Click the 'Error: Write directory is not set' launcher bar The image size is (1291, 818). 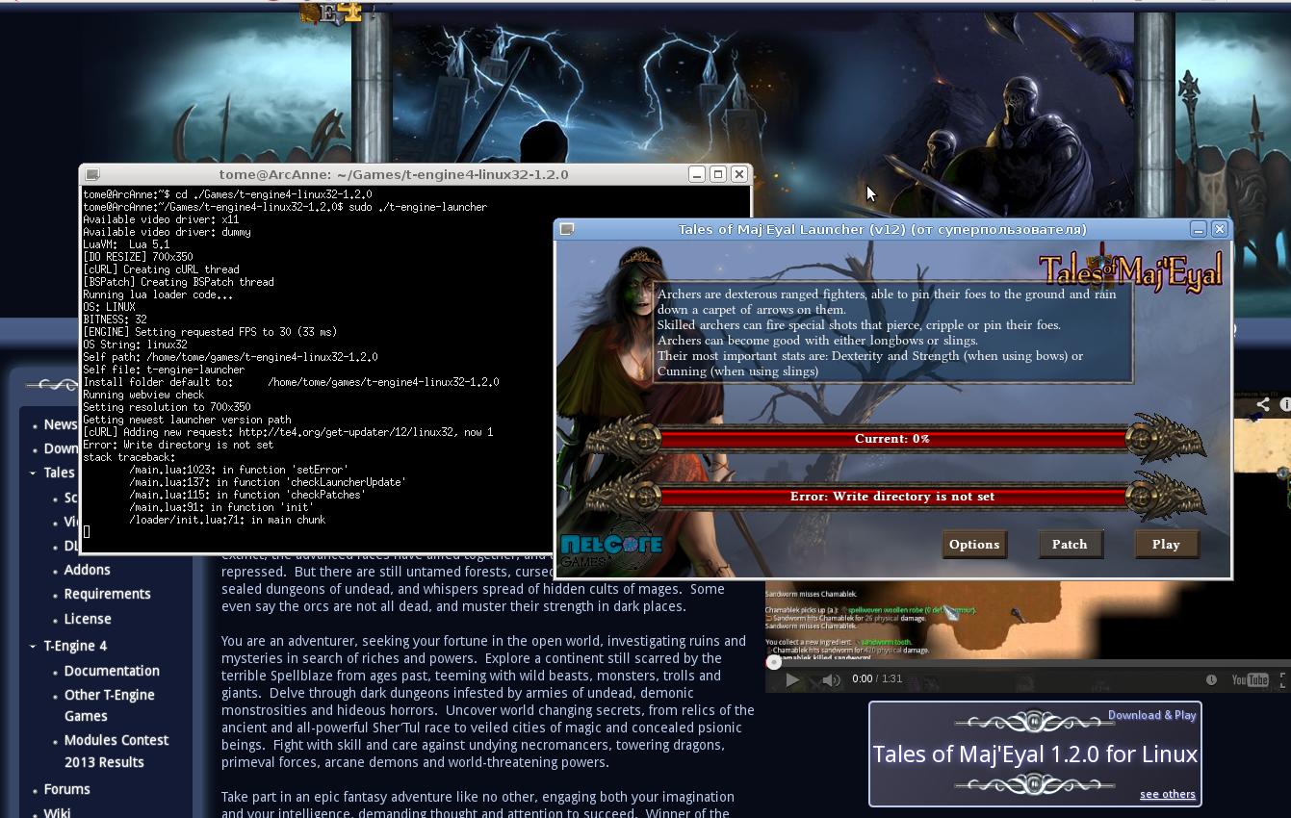892,497
